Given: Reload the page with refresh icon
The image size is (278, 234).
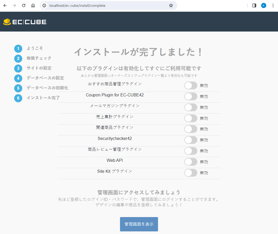Looking at the screenshot, I should tap(24, 5).
